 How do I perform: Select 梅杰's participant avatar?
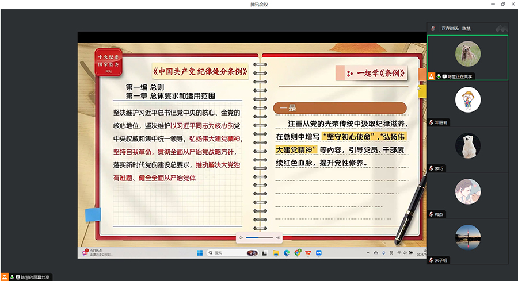pos(467,191)
